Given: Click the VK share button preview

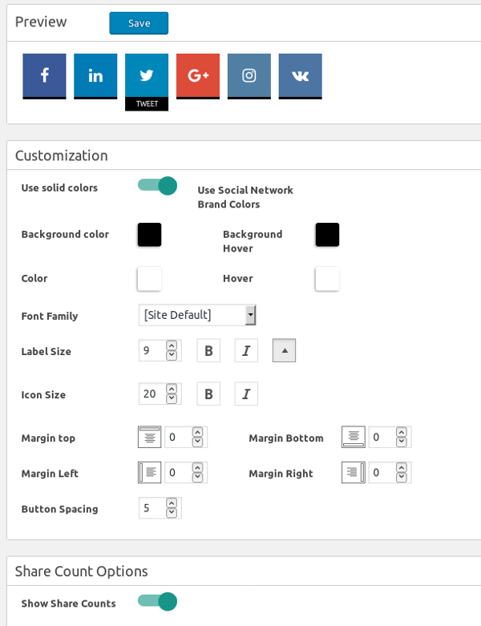Looking at the screenshot, I should pyautogui.click(x=300, y=76).
